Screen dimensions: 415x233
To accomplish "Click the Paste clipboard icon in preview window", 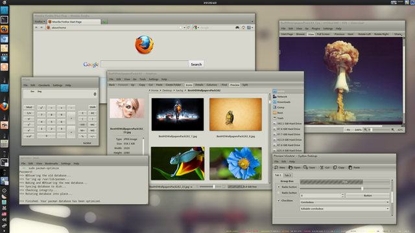I will 350,168.
